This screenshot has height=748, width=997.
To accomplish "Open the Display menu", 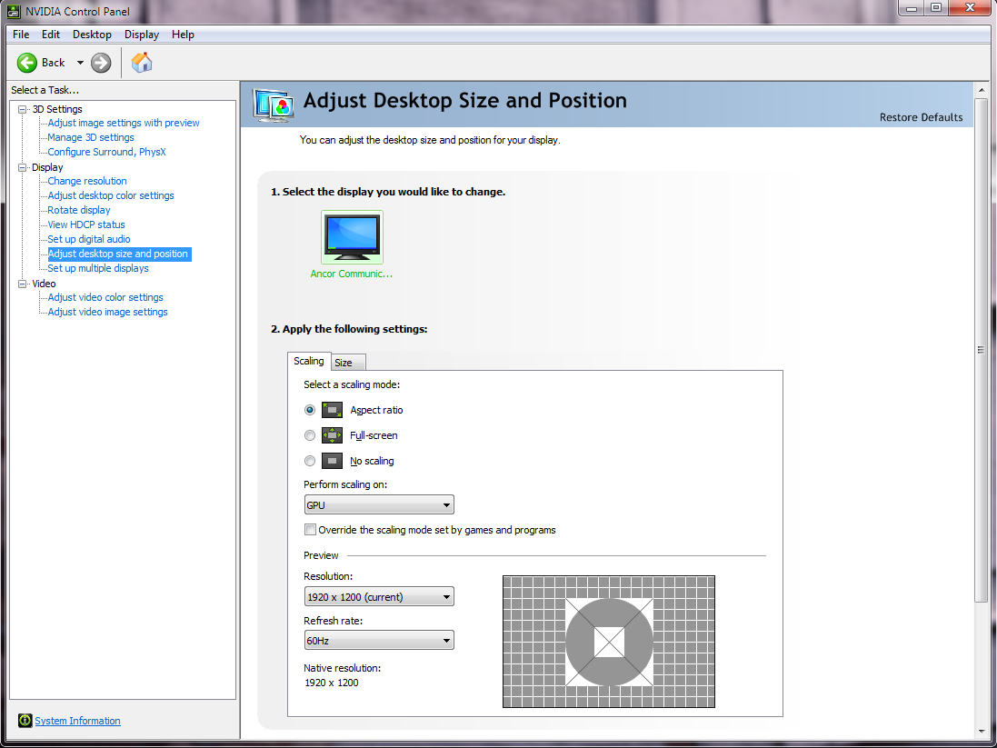I will pos(142,35).
